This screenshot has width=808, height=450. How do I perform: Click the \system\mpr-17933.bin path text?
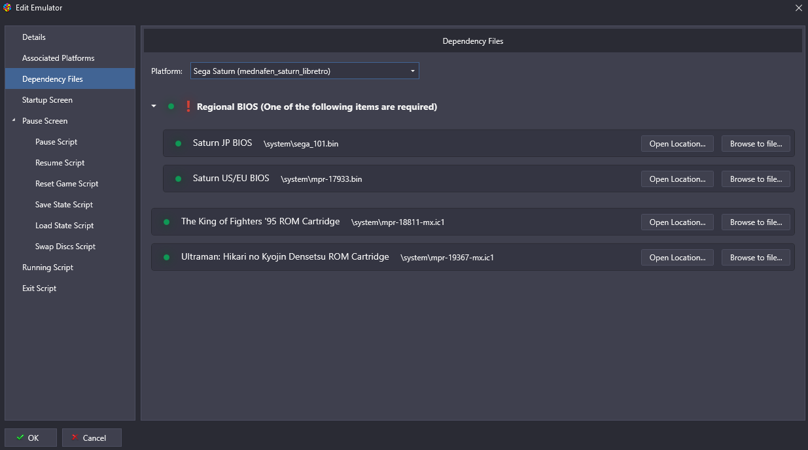[x=321, y=179]
